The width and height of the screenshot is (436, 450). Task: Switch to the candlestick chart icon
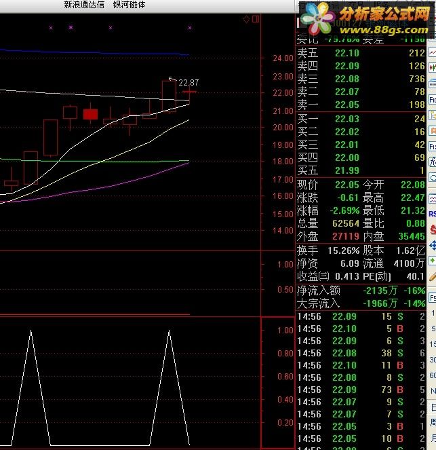433,68
